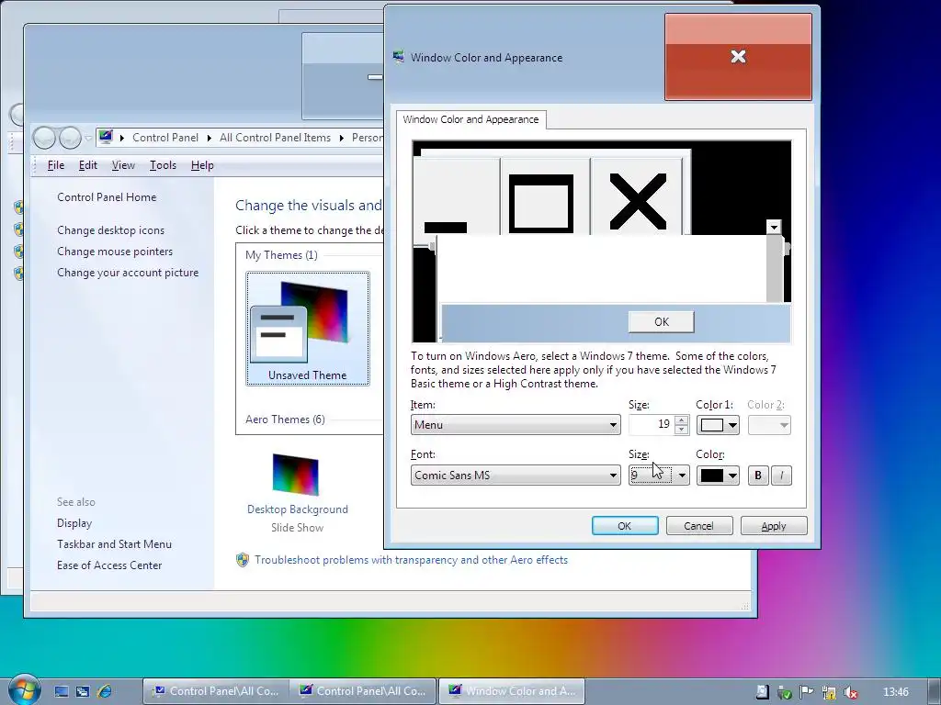Click the taskbar clock showing 13:46
Image resolution: width=941 pixels, height=705 pixels.
(x=896, y=692)
